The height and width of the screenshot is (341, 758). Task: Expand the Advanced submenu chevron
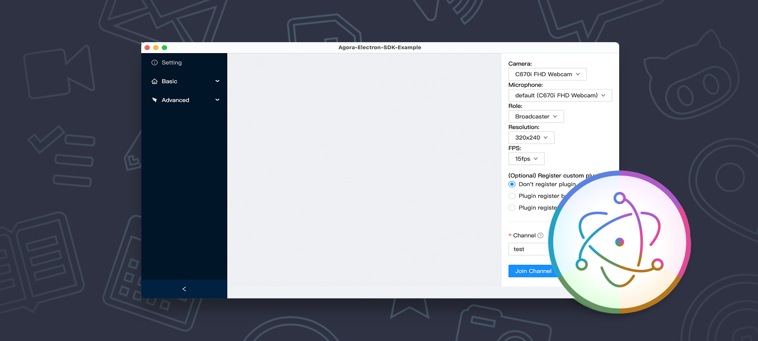(x=217, y=100)
